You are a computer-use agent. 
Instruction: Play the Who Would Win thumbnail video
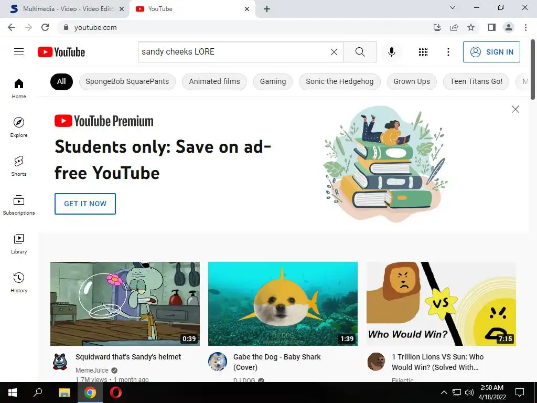441,304
